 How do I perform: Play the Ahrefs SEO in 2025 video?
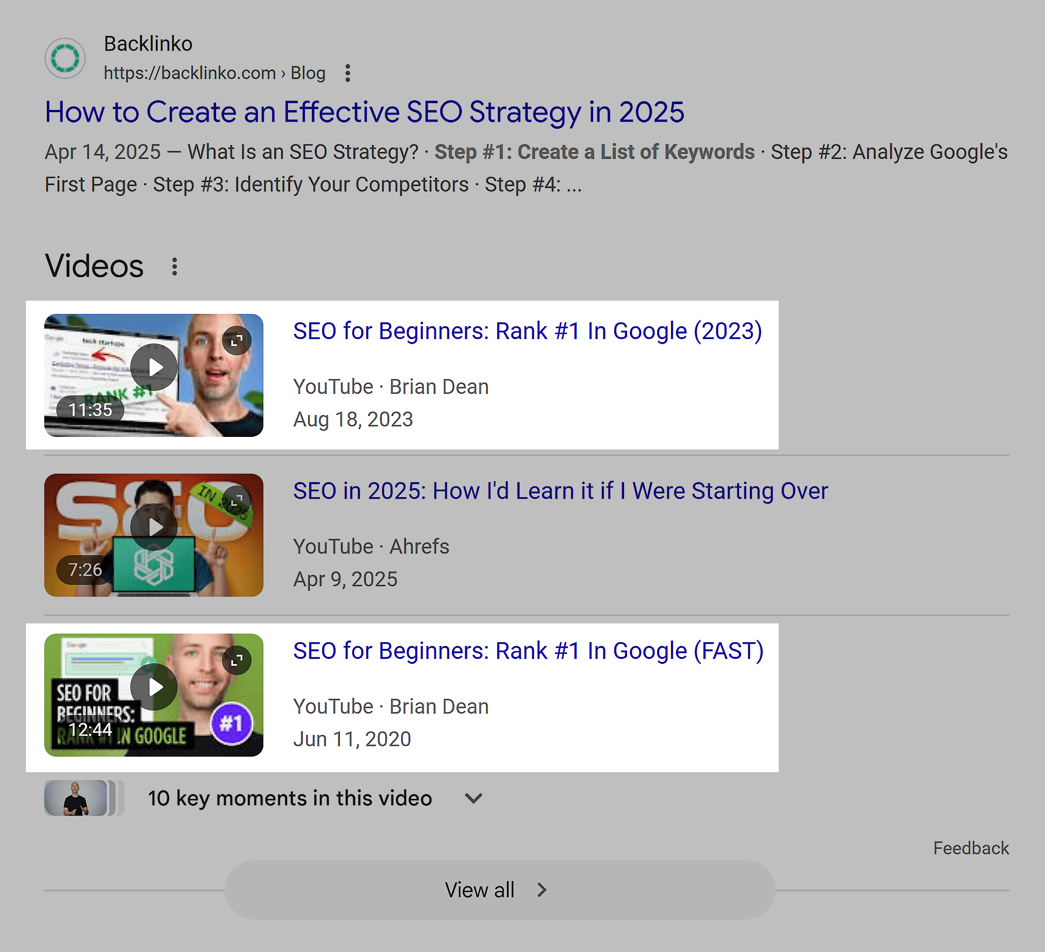(x=155, y=527)
